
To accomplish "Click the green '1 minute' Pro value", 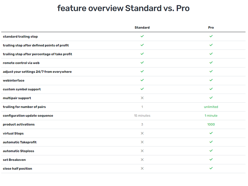I will point(211,115).
